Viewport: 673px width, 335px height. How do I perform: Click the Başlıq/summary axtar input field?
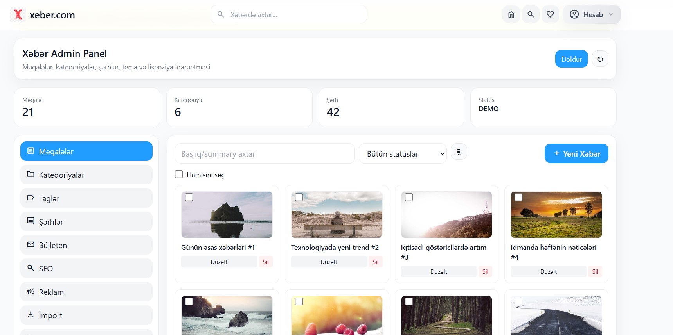click(x=265, y=154)
